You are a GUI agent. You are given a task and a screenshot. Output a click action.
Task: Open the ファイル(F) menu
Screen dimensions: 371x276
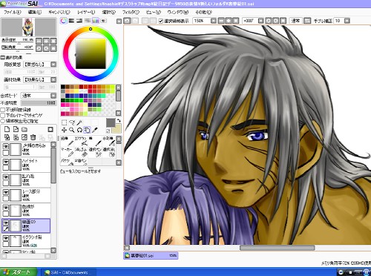pyautogui.click(x=13, y=12)
